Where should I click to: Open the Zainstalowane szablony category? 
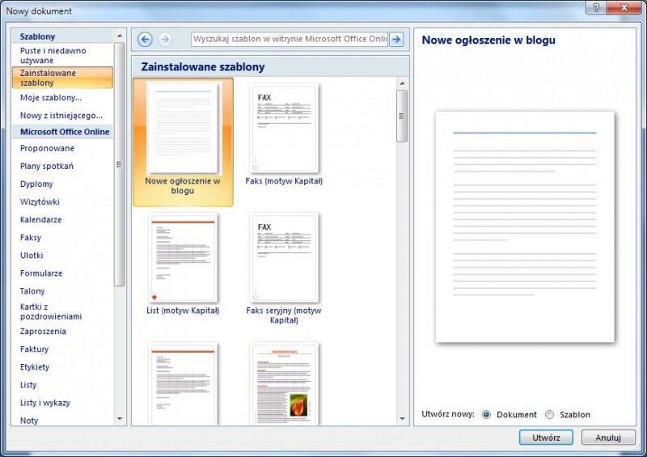click(62, 78)
